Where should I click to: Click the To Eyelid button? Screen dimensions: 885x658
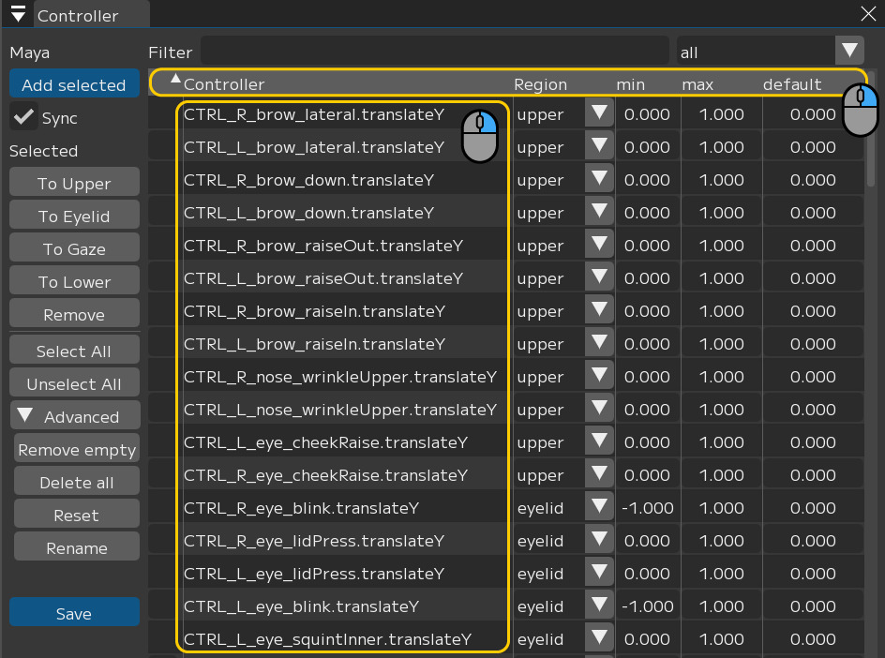74,217
